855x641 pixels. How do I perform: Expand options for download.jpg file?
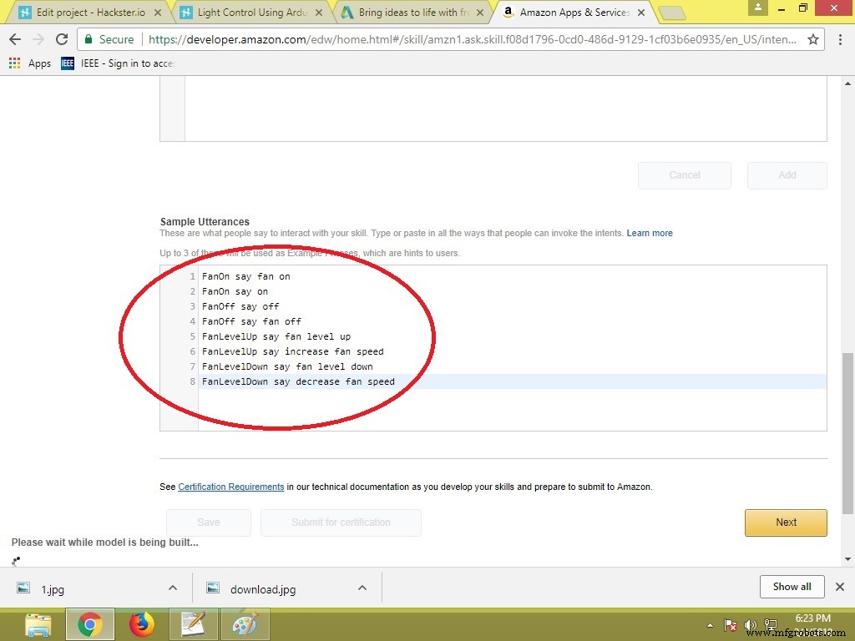[x=362, y=588]
